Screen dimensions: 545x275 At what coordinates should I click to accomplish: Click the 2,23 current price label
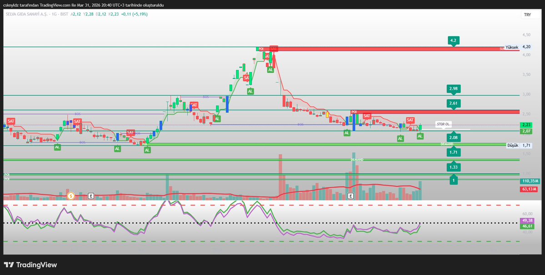[526, 125]
